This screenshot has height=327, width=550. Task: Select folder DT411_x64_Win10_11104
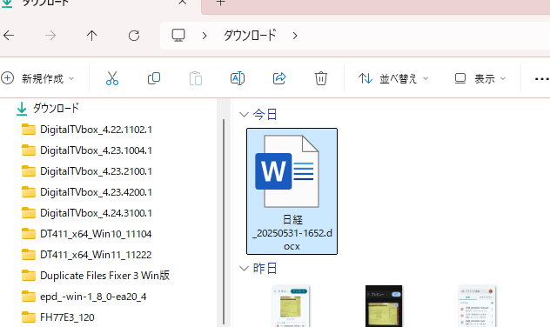87,234
